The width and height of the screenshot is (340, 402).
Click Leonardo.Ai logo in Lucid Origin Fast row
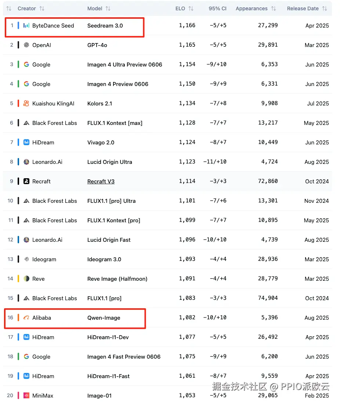pyautogui.click(x=26, y=240)
